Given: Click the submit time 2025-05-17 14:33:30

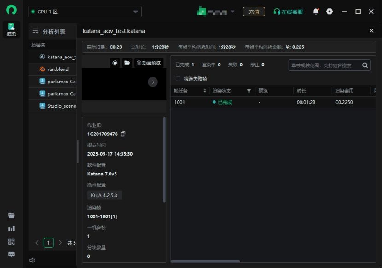Looking at the screenshot, I should [110, 154].
